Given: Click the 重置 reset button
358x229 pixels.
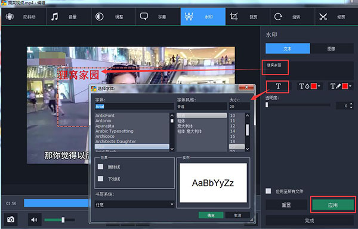Looking at the screenshot, I should [286, 205].
